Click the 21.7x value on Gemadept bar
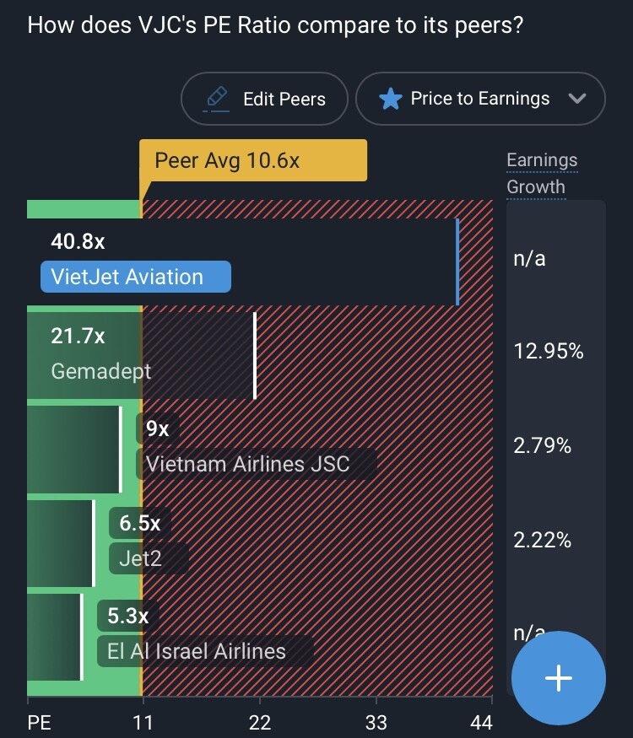Image resolution: width=633 pixels, height=738 pixels. coord(78,337)
